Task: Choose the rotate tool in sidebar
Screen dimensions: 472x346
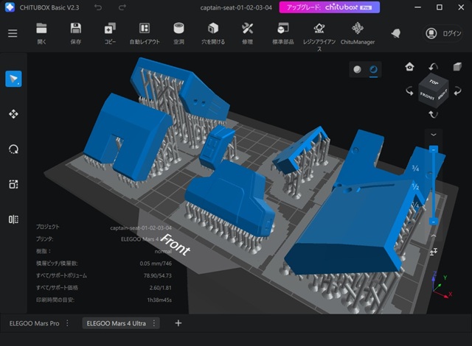Action: (13, 149)
